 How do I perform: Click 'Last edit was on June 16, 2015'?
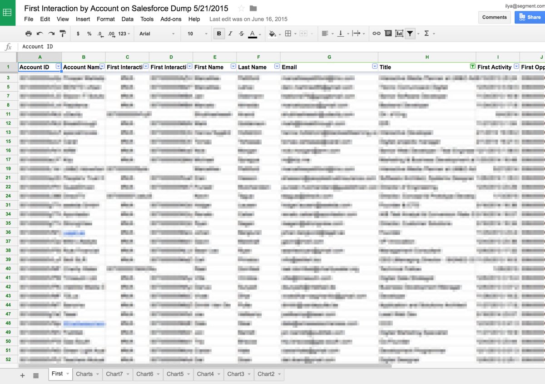coord(248,19)
